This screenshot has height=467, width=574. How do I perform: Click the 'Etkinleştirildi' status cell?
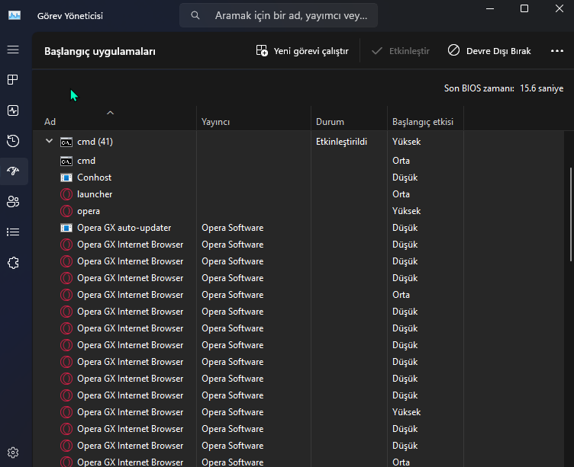pyautogui.click(x=341, y=142)
